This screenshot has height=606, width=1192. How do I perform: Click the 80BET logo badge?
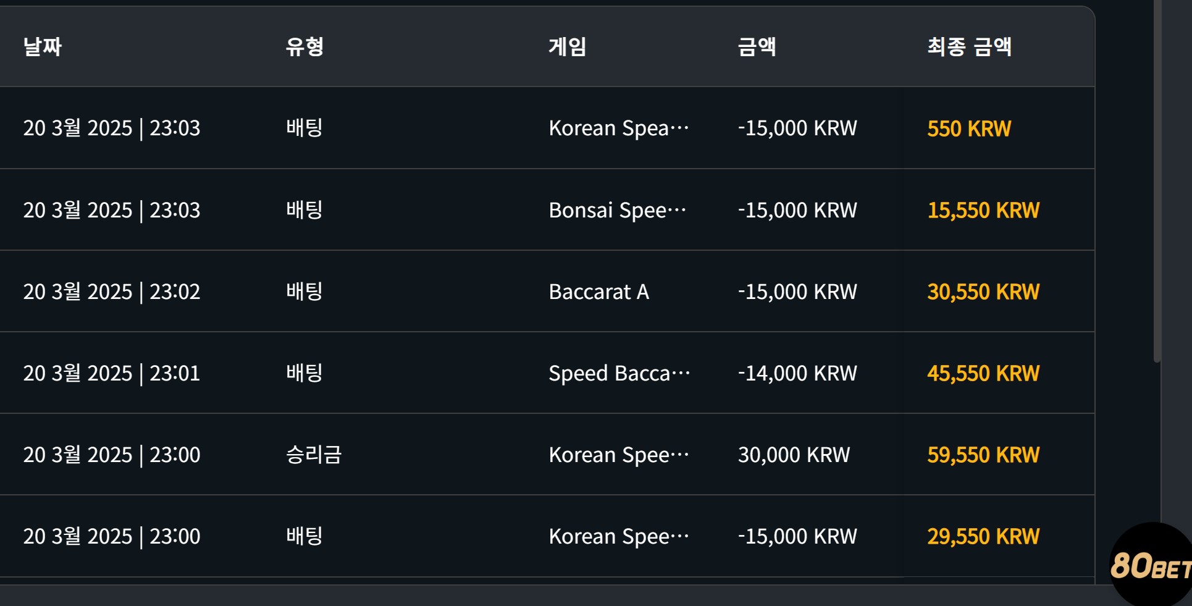[1151, 565]
